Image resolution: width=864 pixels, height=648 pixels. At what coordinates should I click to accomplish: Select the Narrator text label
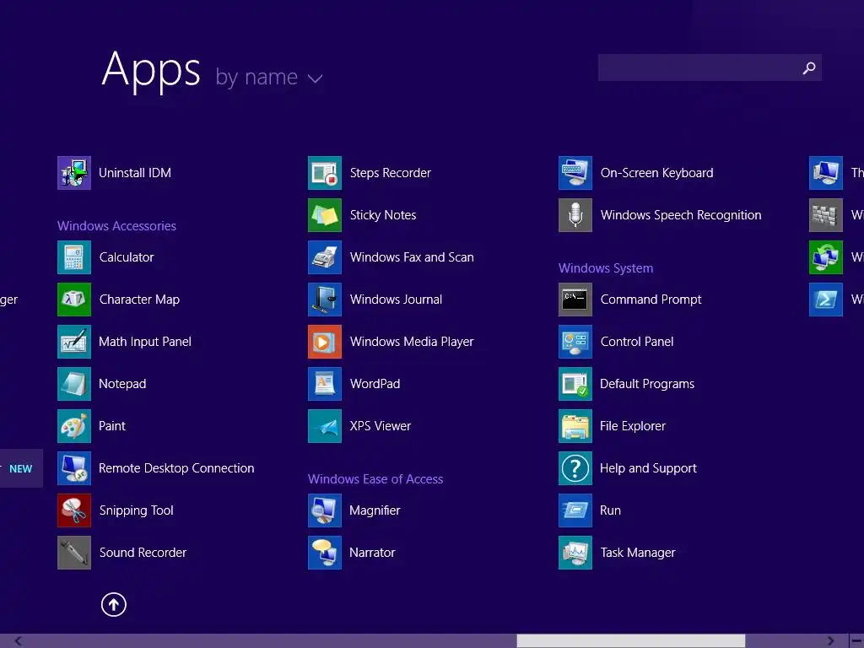click(x=372, y=553)
